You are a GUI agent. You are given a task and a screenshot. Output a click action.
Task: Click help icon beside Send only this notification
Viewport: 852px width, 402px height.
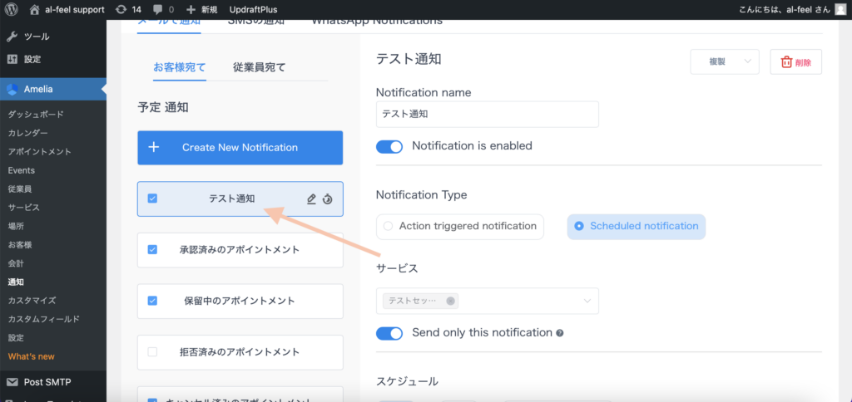point(560,333)
